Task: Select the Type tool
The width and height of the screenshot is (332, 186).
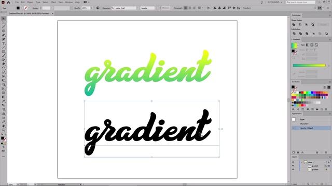Action: coord(4,43)
